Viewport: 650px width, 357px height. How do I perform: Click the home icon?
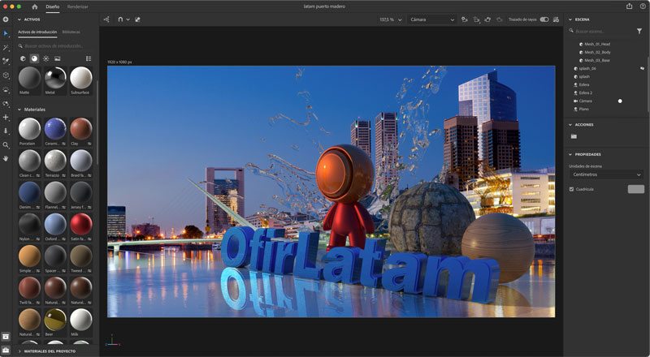(35, 6)
